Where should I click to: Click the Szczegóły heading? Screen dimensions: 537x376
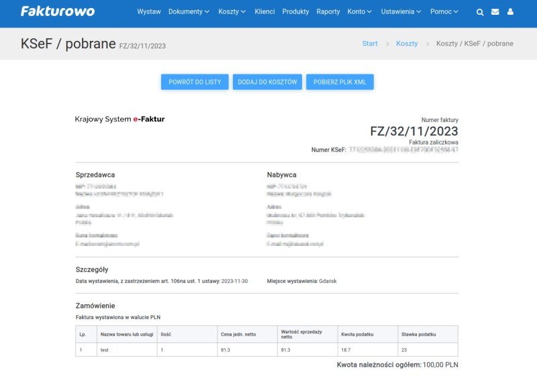pos(92,269)
